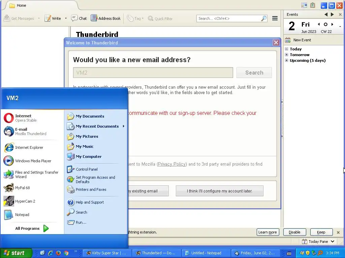The height and width of the screenshot is (258, 345).
Task: Open Set Program Access and Defaults
Action: pyautogui.click(x=96, y=179)
